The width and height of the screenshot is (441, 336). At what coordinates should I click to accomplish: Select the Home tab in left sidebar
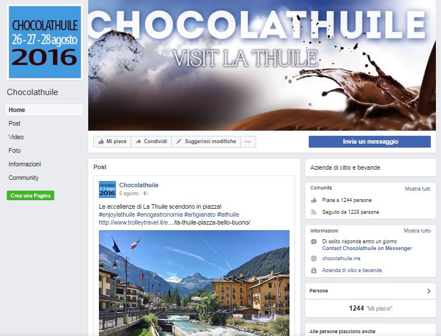point(44,110)
